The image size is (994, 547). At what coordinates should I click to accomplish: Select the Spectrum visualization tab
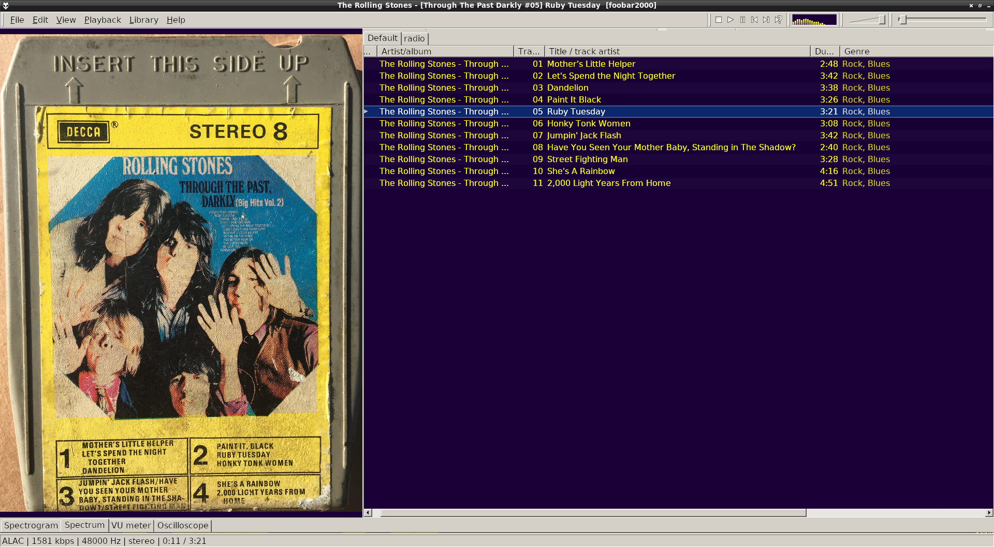click(x=85, y=525)
